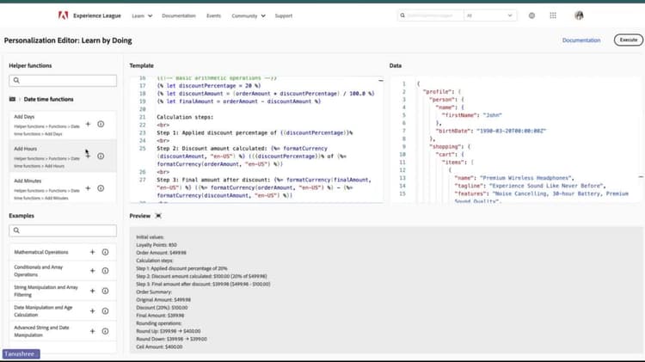Screen dimensions: 645x362
Task: Open the user profile avatar
Action: click(579, 15)
